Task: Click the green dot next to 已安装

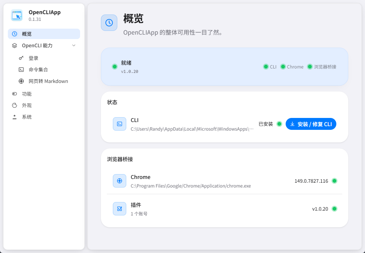Action: click(x=279, y=124)
